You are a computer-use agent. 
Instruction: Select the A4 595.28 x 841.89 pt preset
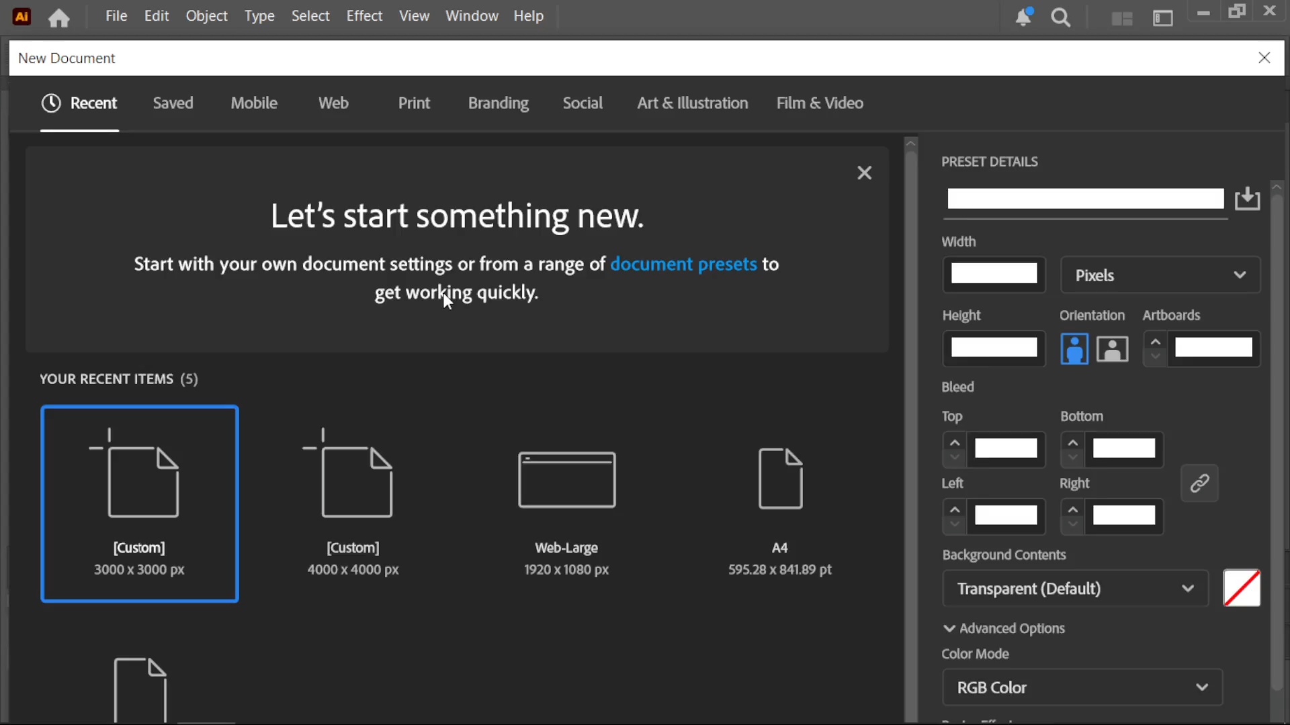click(x=780, y=503)
